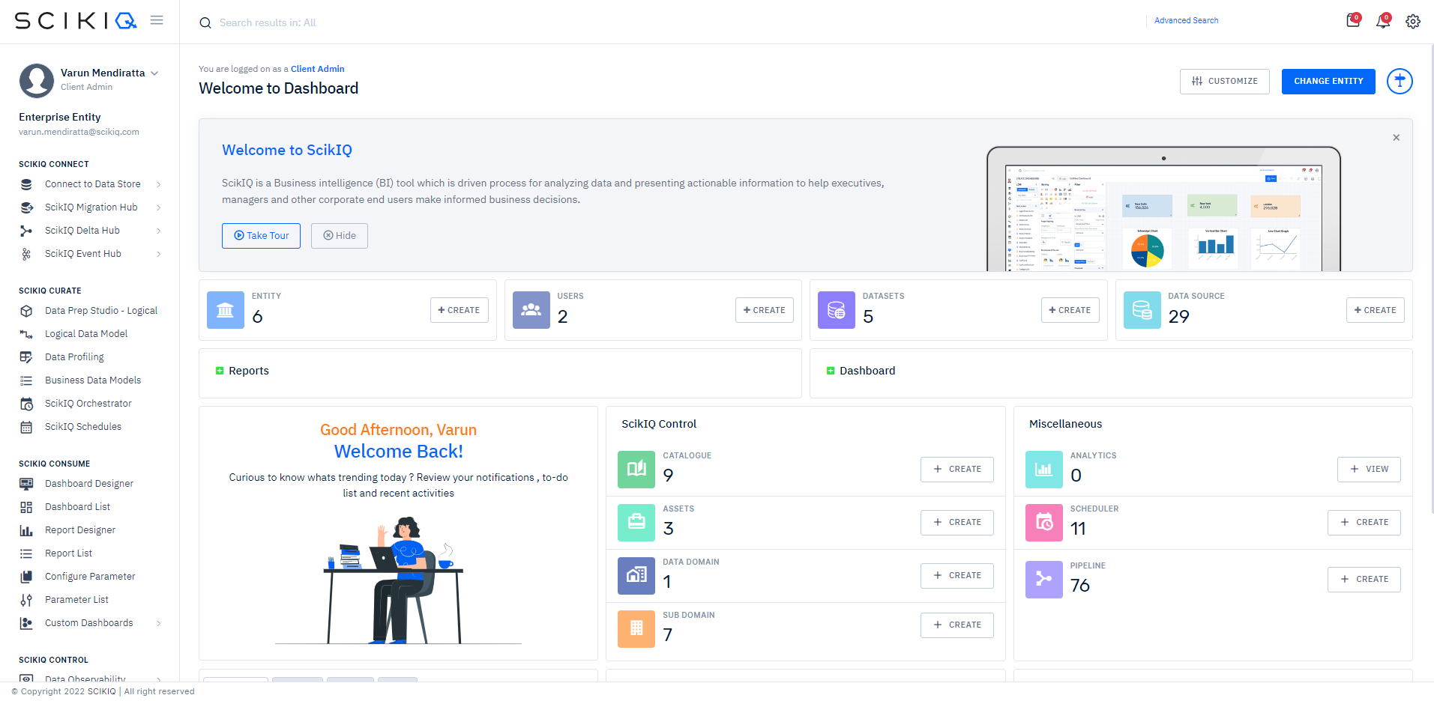Create a new Dataset
Viewport: 1434px width, 701px height.
tap(1070, 310)
